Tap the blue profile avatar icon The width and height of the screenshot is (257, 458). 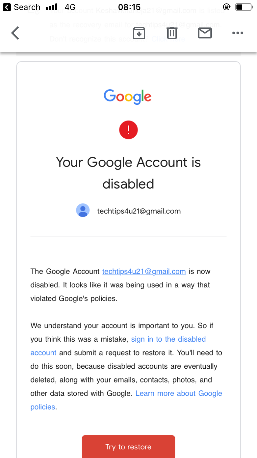[83, 210]
